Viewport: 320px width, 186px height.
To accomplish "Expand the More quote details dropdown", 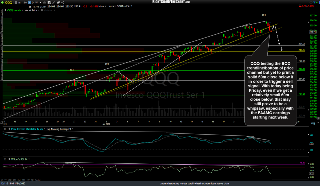I will [x=102, y=6].
